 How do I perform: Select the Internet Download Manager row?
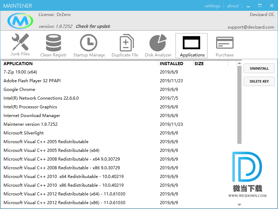pyautogui.click(x=119, y=116)
